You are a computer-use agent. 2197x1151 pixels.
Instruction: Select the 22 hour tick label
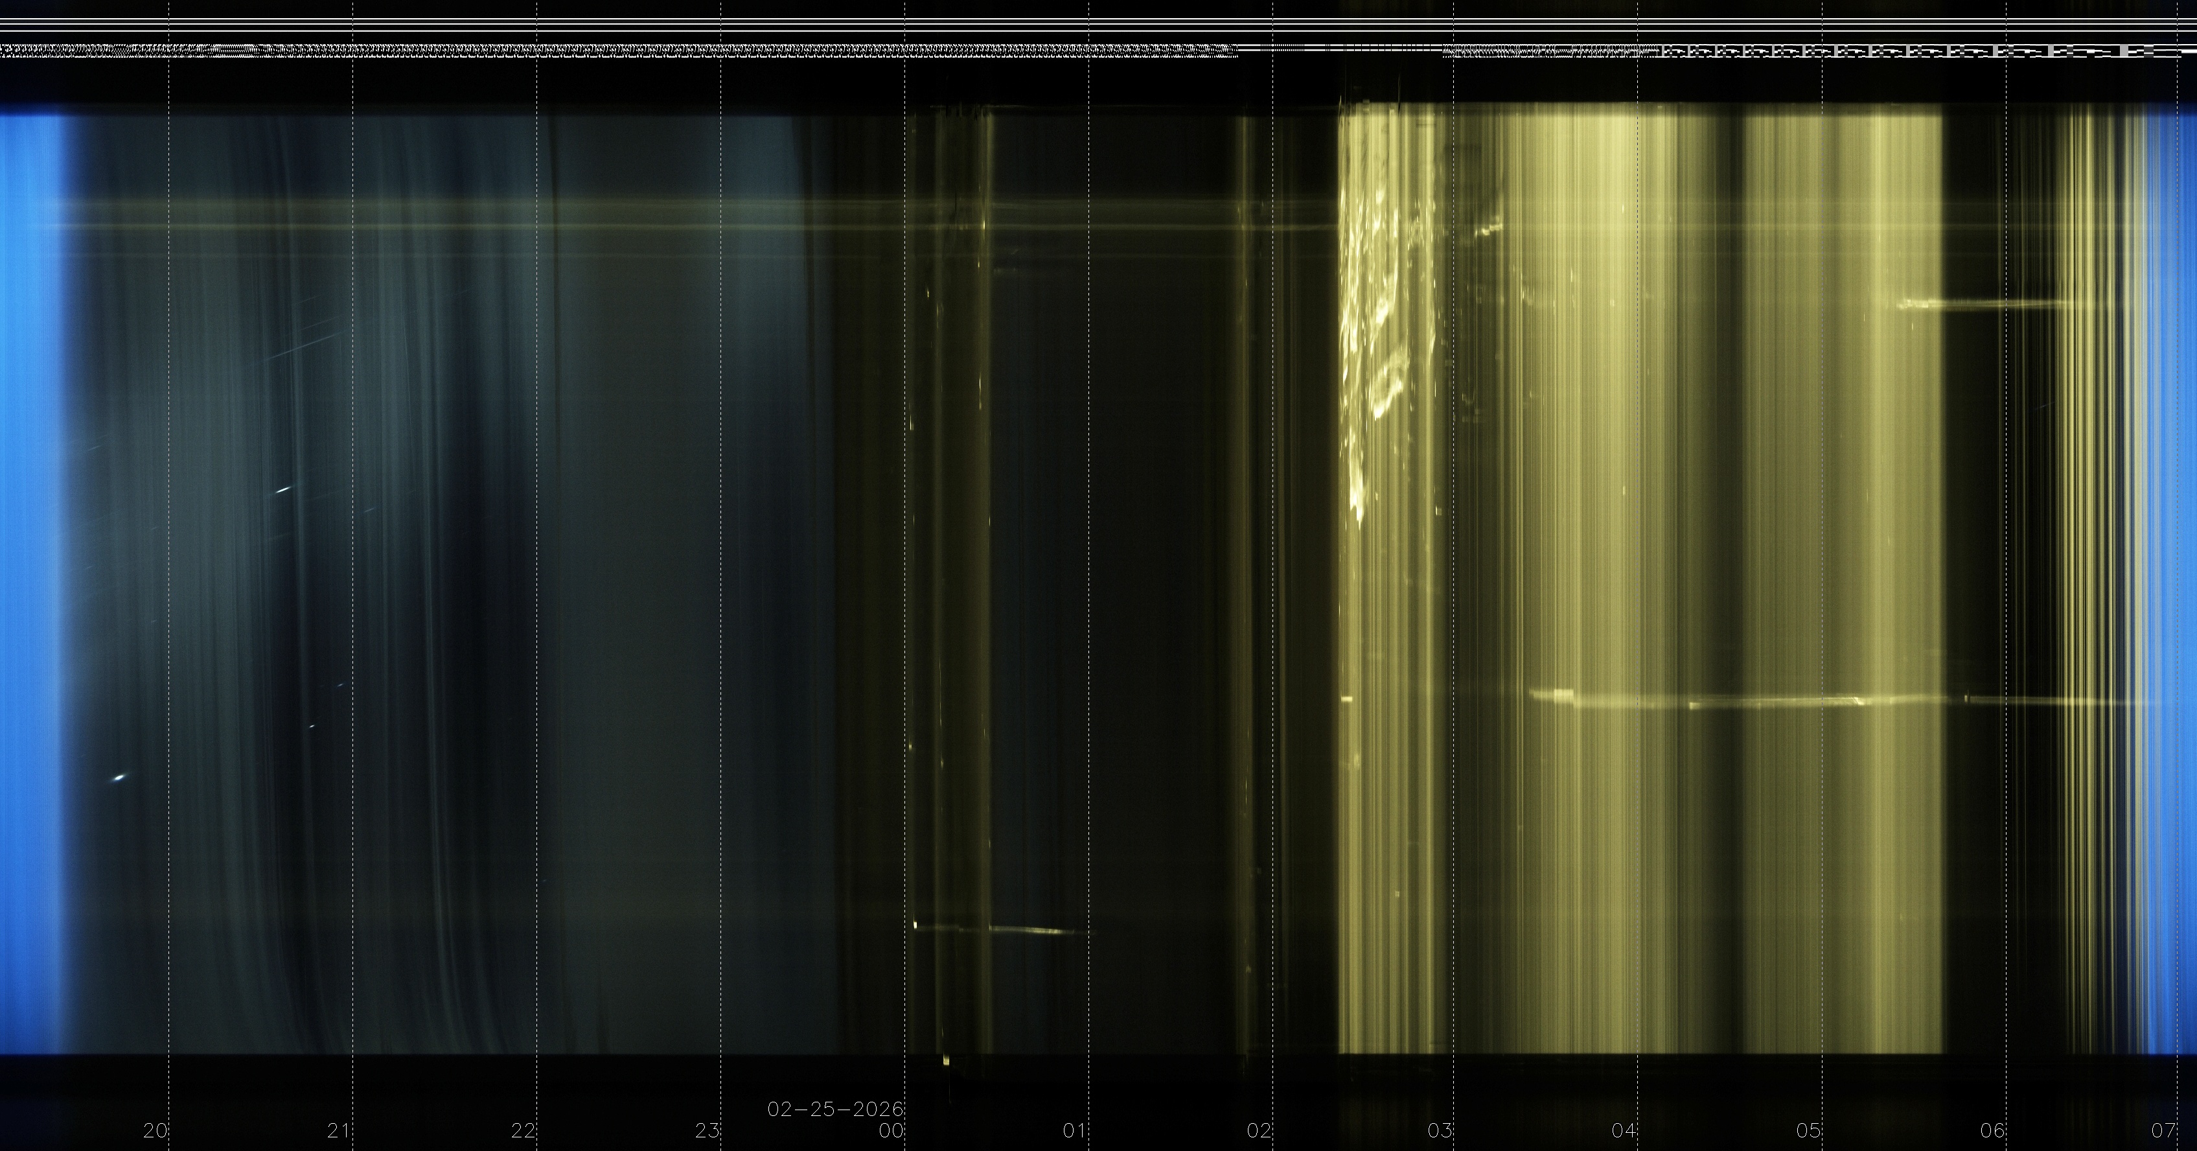tap(523, 1132)
